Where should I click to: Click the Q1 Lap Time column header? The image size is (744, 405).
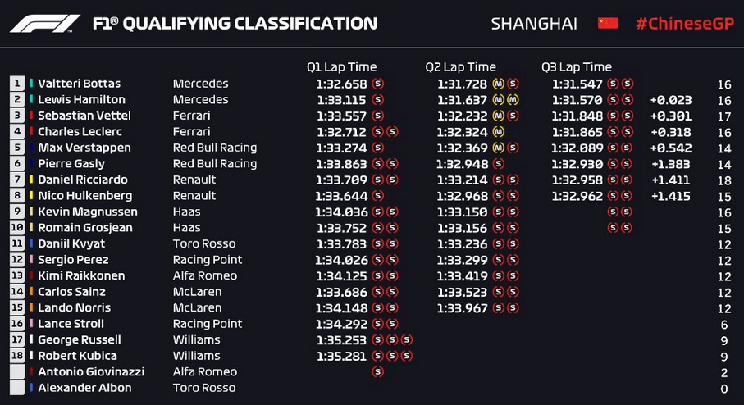click(x=341, y=67)
